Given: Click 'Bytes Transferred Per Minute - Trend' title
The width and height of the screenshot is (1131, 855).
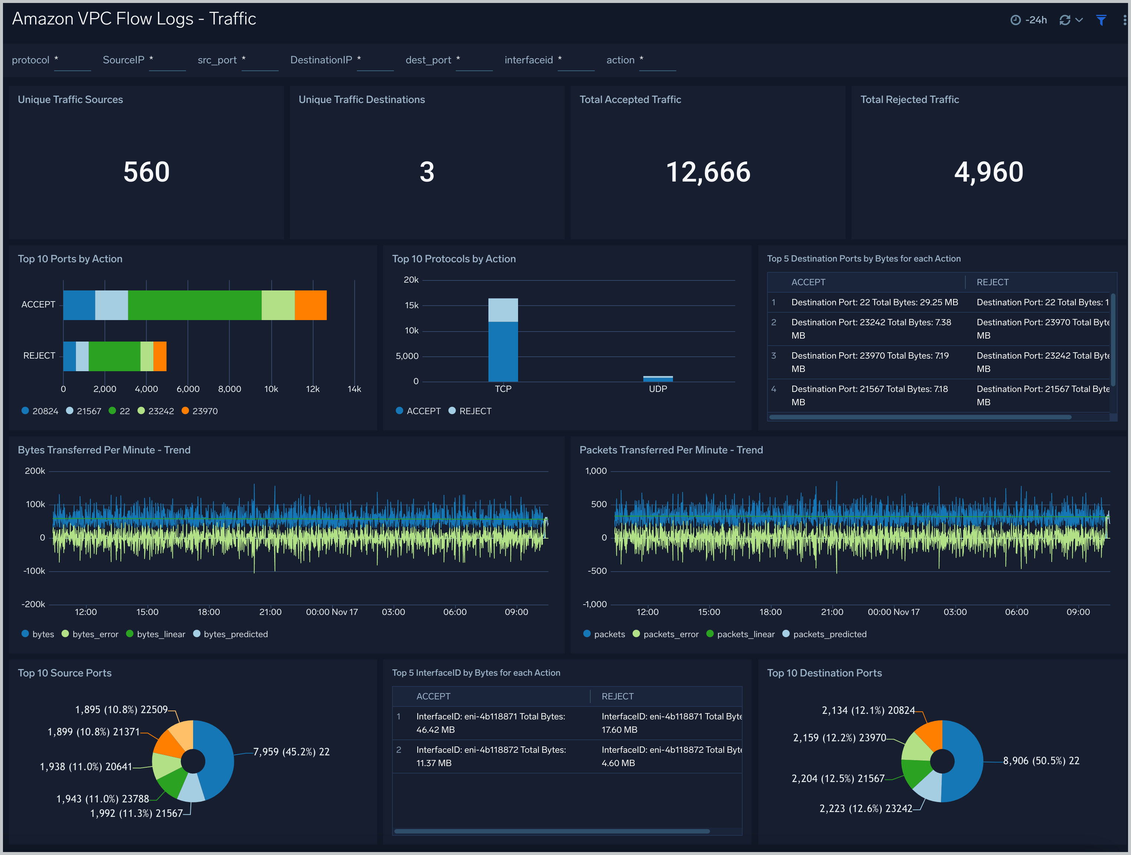Looking at the screenshot, I should point(104,450).
